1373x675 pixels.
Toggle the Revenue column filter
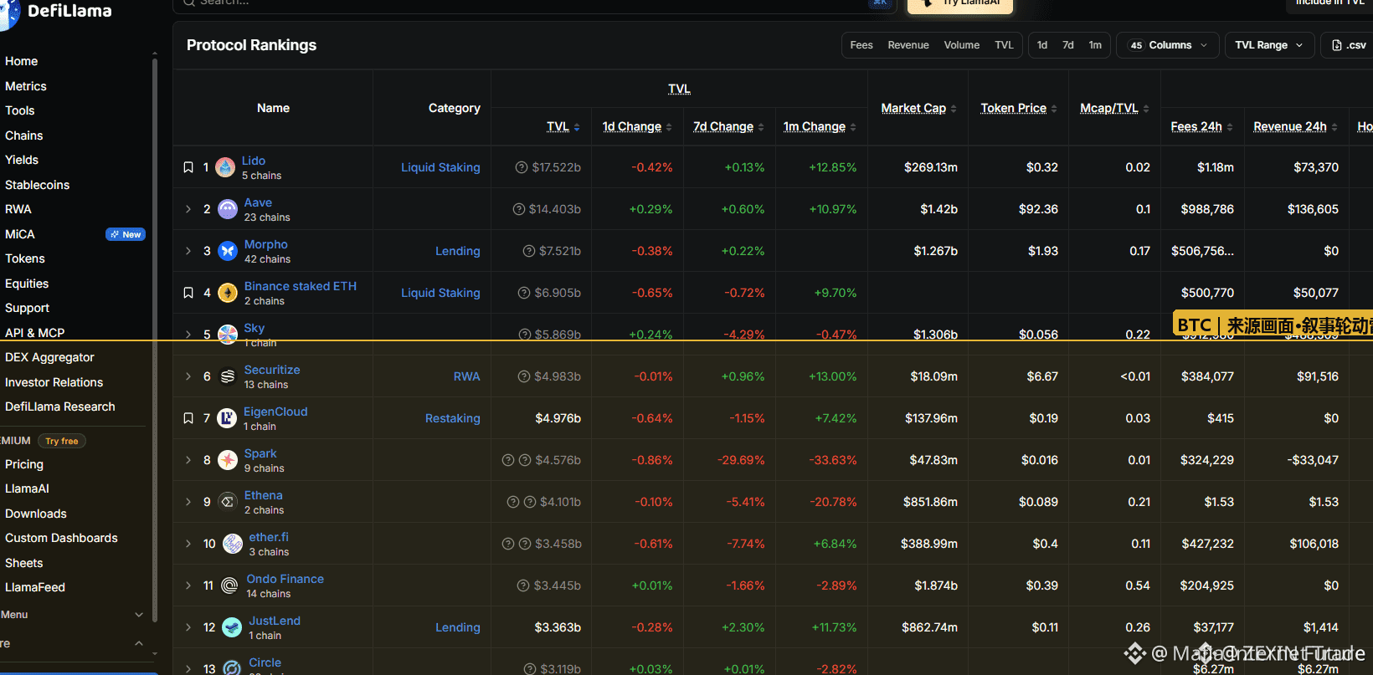[x=908, y=45]
